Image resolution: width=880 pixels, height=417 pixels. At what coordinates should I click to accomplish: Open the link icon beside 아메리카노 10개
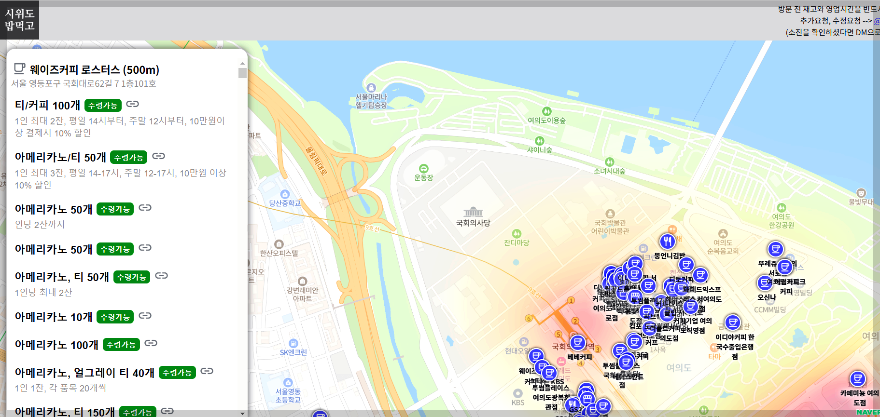(x=145, y=316)
